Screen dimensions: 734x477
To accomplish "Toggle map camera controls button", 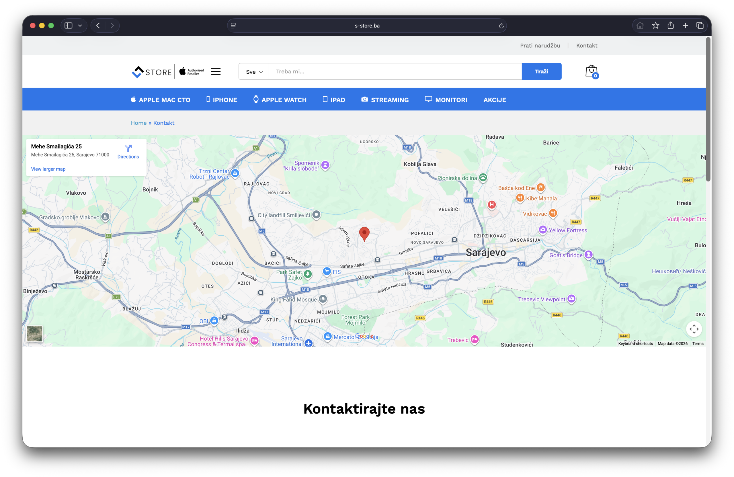I will coord(694,329).
